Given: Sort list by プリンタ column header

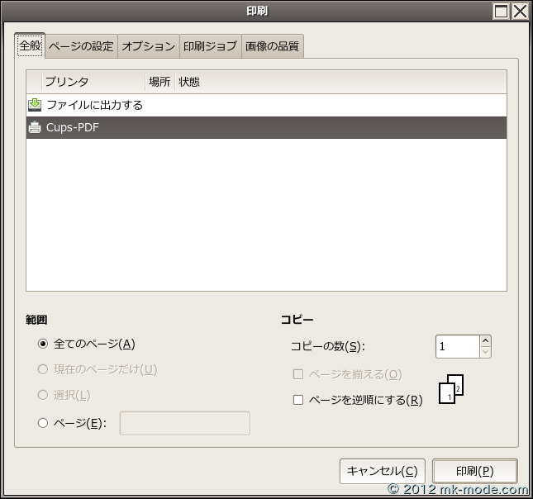Looking at the screenshot, I should [x=91, y=82].
